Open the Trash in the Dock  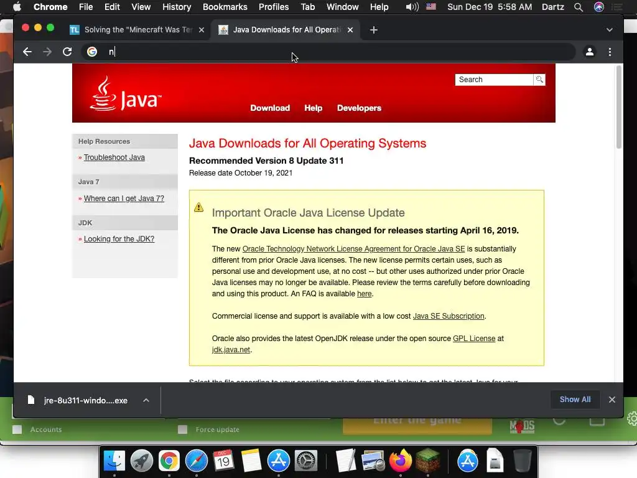(x=522, y=461)
